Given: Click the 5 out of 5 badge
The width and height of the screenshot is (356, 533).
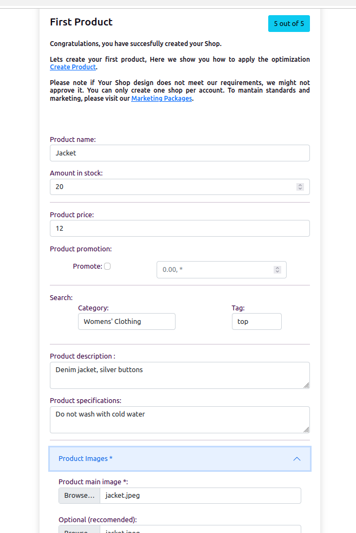Looking at the screenshot, I should pyautogui.click(x=289, y=24).
